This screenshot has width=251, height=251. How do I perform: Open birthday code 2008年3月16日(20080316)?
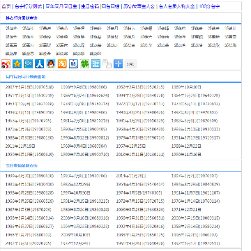tap(84, 218)
